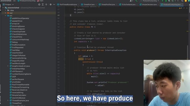
Task: Click editor vertical scrollbar thumb
Action: (188, 52)
